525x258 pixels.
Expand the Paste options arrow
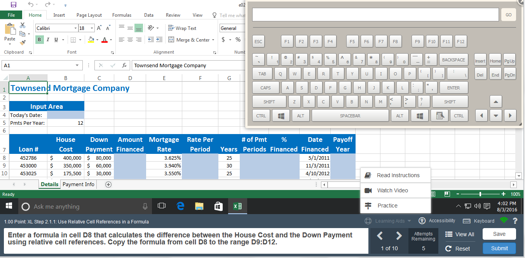(x=10, y=44)
